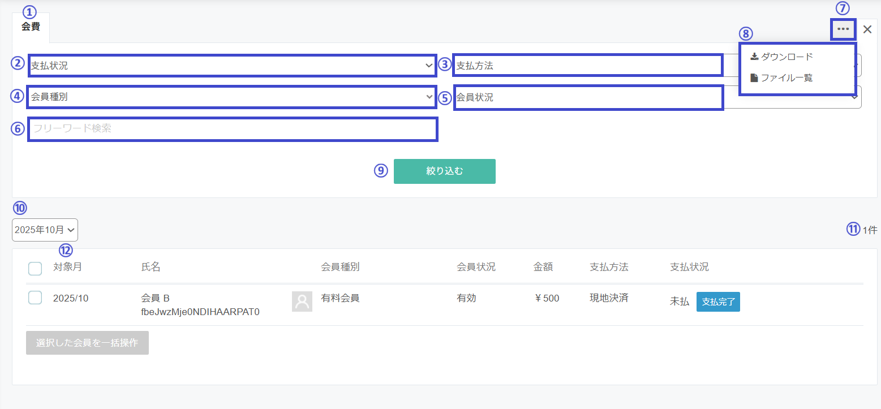The width and height of the screenshot is (881, 409).
Task: Click the download arrow icon
Action: pyautogui.click(x=754, y=57)
